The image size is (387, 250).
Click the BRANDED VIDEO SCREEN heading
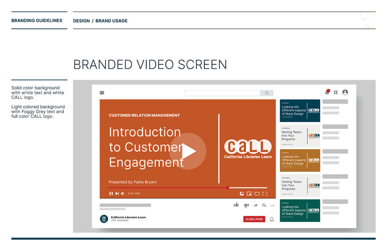tap(150, 65)
